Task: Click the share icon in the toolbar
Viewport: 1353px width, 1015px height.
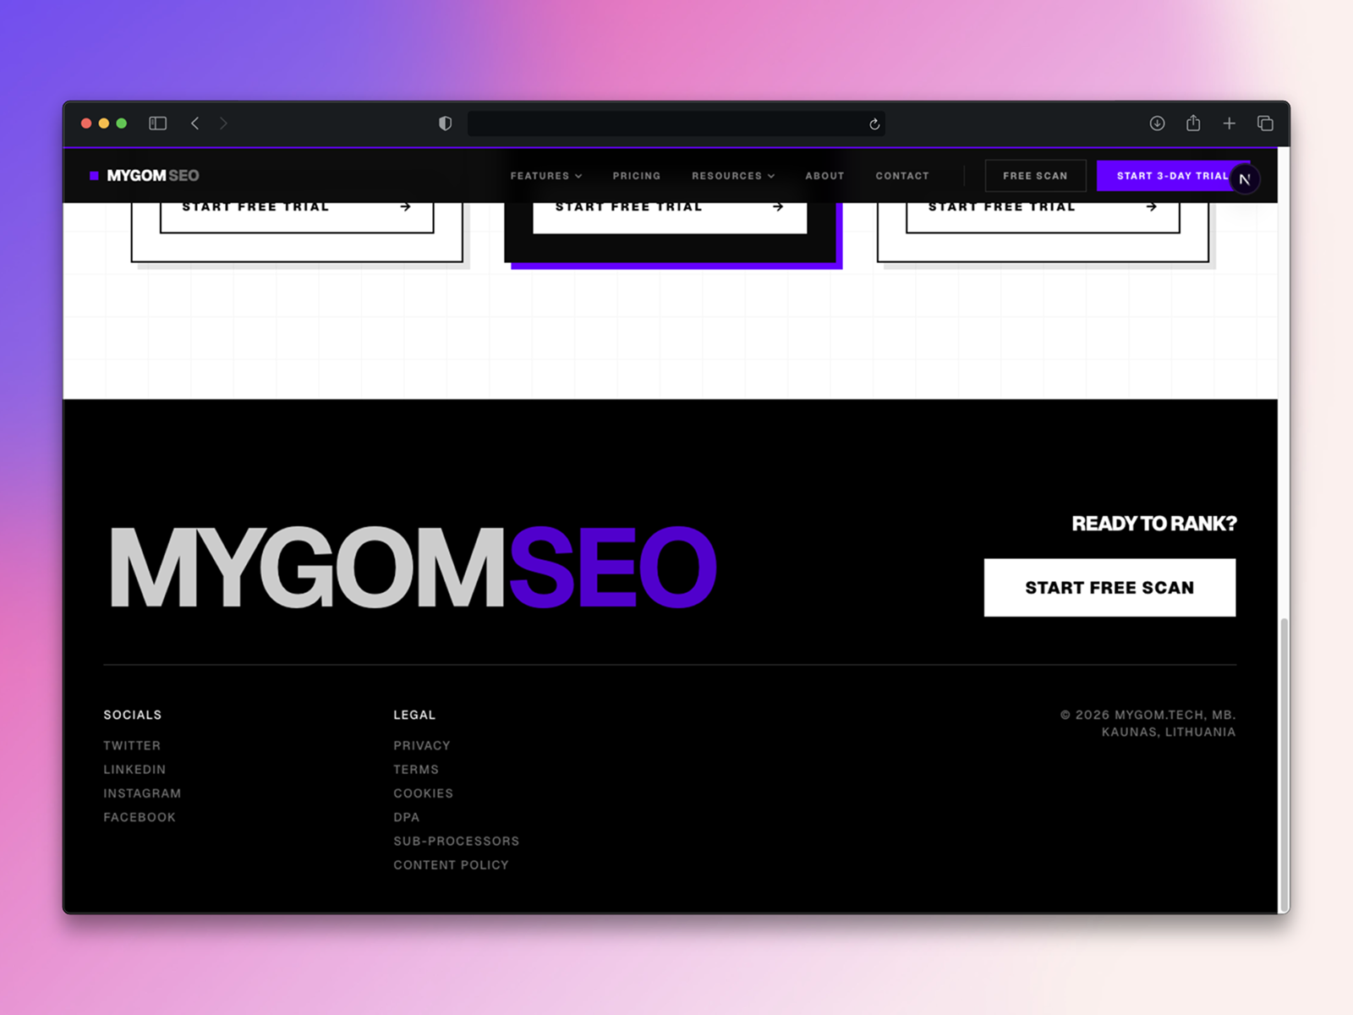Action: coord(1193,123)
